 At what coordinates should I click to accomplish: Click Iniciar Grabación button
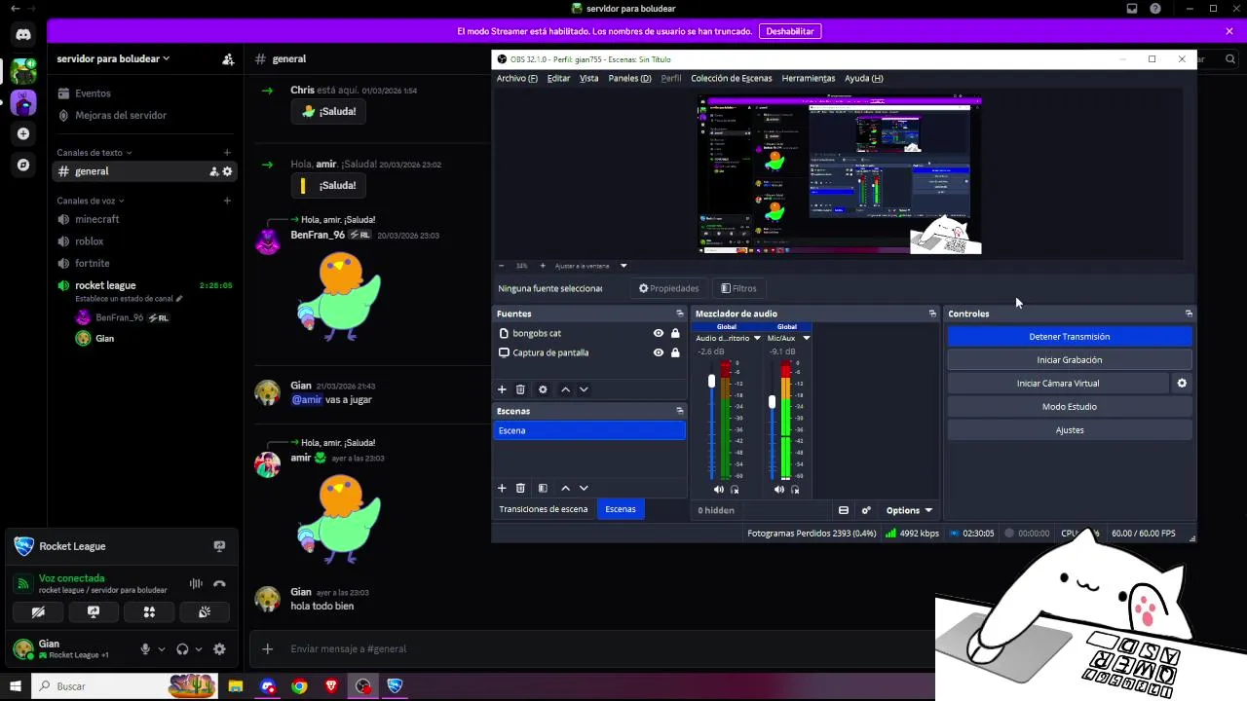1069,360
